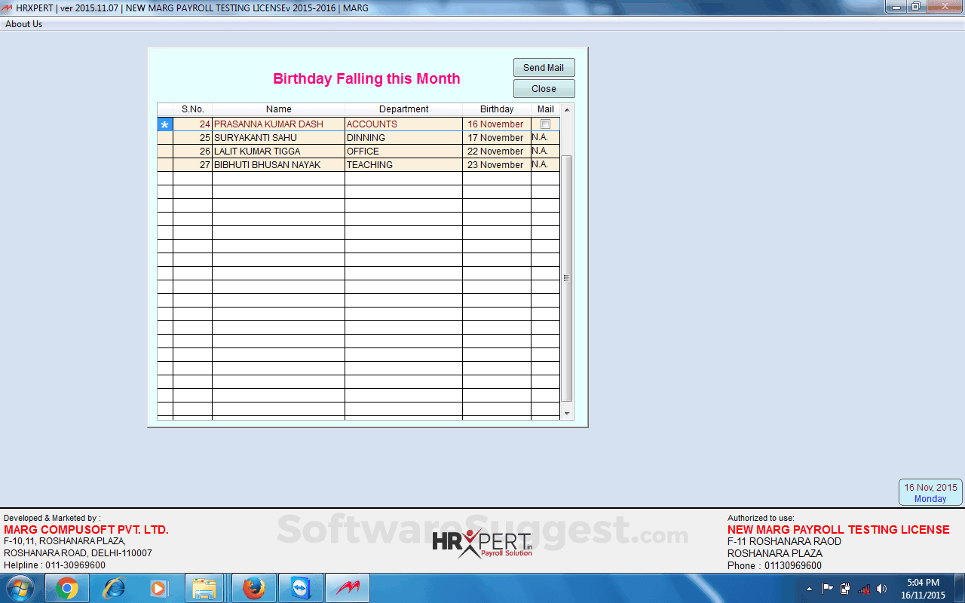Open Mozilla Firefox from the taskbar

[x=253, y=587]
